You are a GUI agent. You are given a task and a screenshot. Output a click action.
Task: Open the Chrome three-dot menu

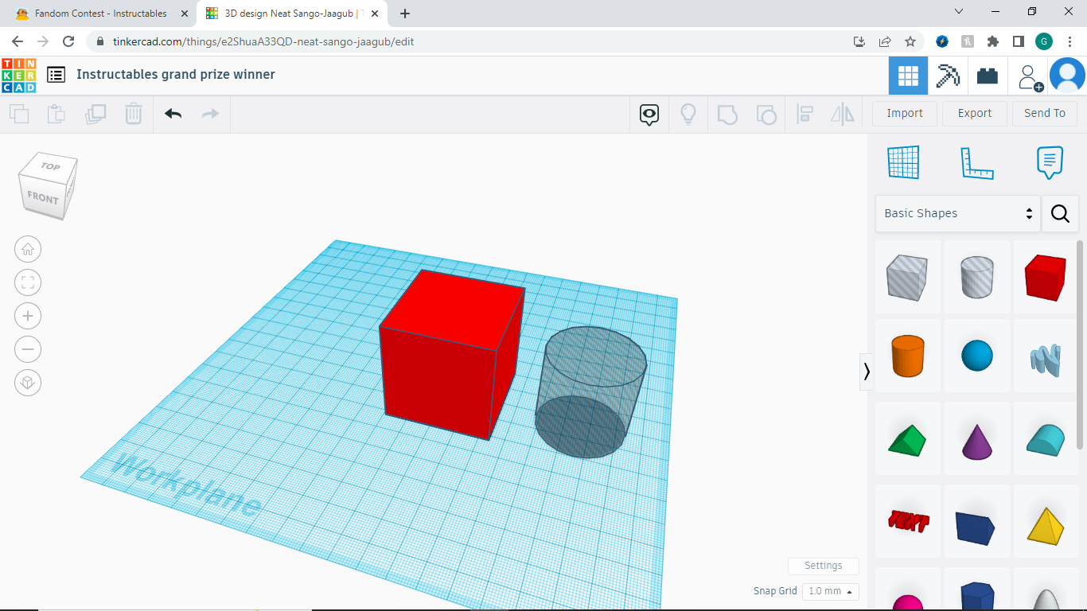pos(1070,41)
